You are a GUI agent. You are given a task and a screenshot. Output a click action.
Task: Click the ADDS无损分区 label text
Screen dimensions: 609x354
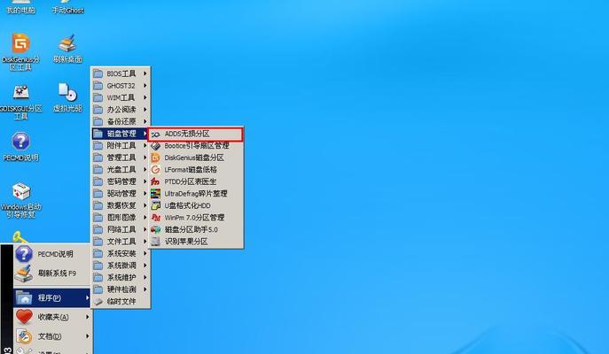tap(187, 134)
